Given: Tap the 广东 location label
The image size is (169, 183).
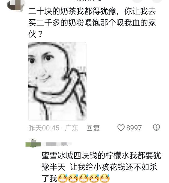Looking at the screenshot, I should click(x=72, y=128).
